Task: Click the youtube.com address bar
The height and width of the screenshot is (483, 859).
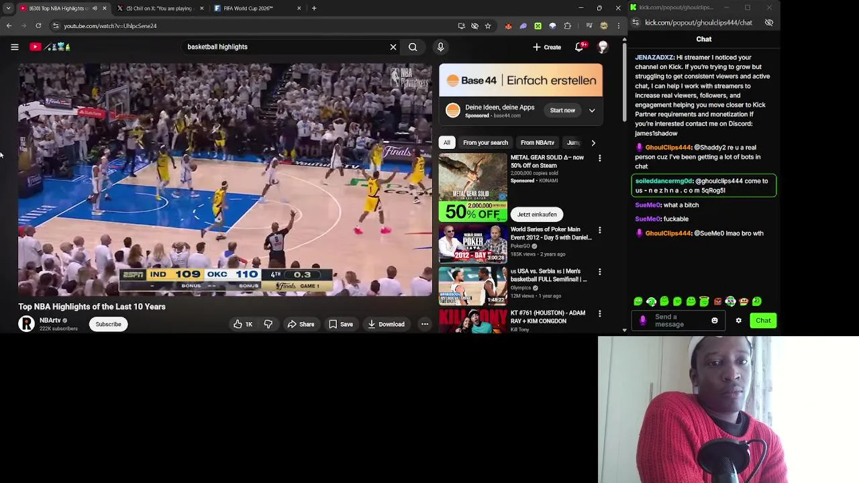Action: pos(255,25)
